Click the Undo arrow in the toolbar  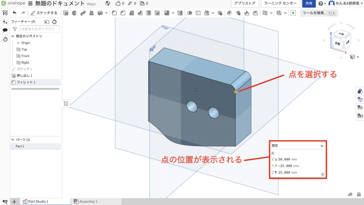(x=15, y=13)
